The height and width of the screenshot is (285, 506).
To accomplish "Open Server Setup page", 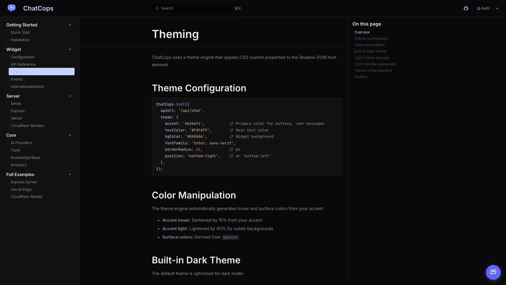I will [16, 103].
